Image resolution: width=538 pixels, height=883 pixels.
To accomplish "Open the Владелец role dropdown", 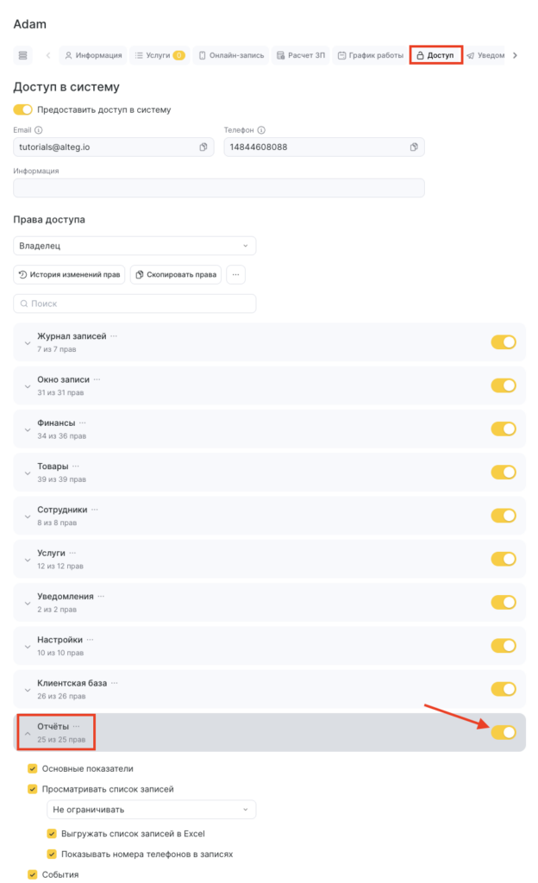I will point(134,246).
